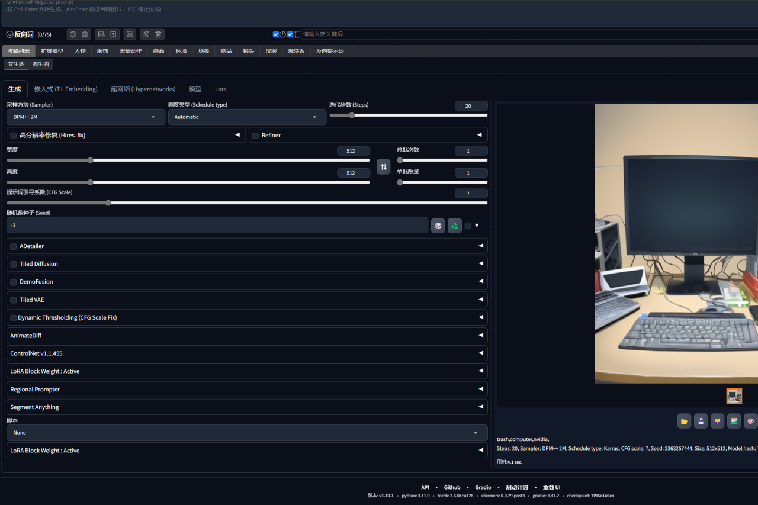The height and width of the screenshot is (505, 758).
Task: Click the green recycle icon to reuse seed
Action: tap(455, 226)
